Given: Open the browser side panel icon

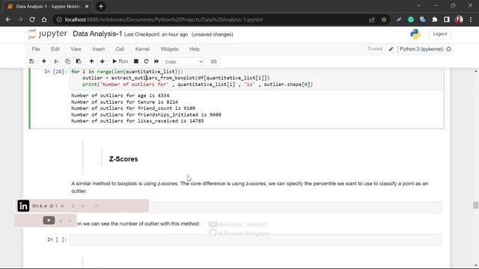Looking at the screenshot, I should coord(447,19).
